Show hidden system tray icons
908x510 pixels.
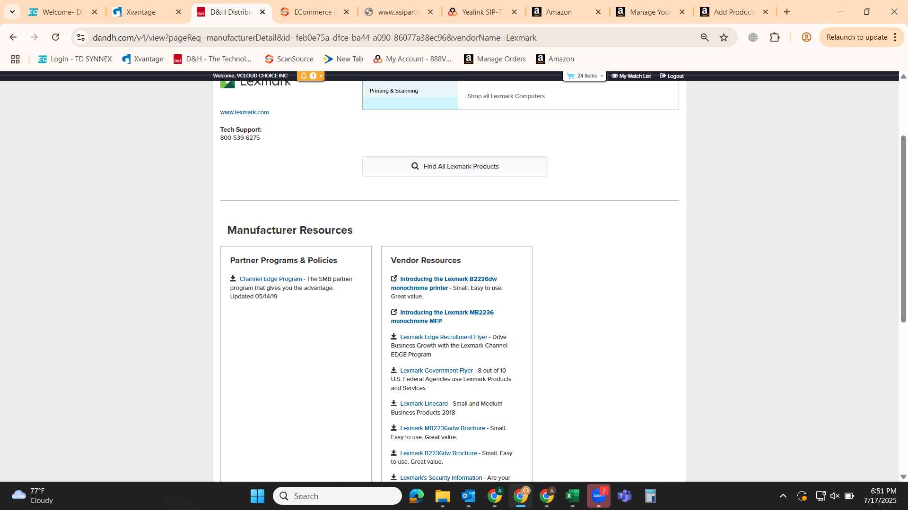point(783,496)
